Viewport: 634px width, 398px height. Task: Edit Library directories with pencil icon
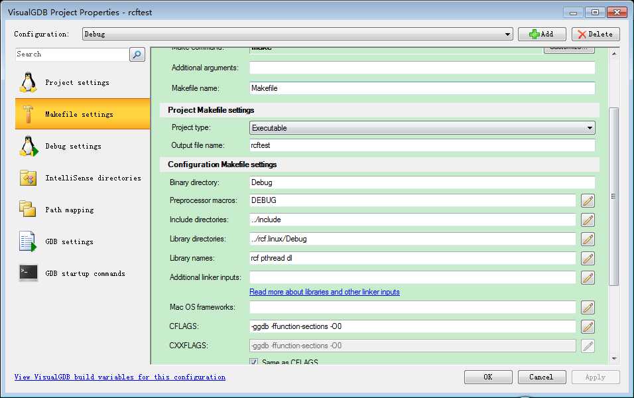click(588, 239)
